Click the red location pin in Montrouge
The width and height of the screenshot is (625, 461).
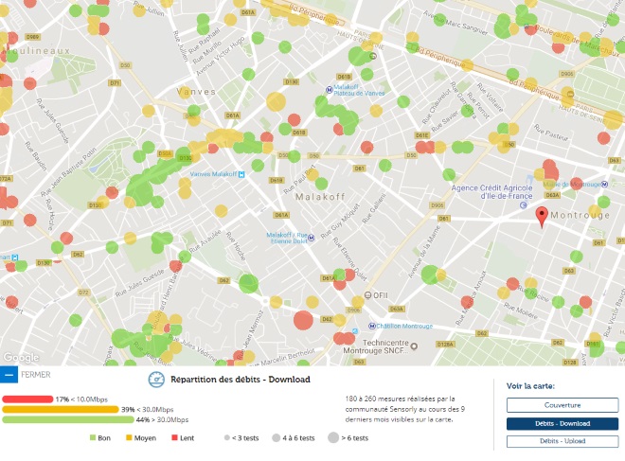(x=541, y=217)
